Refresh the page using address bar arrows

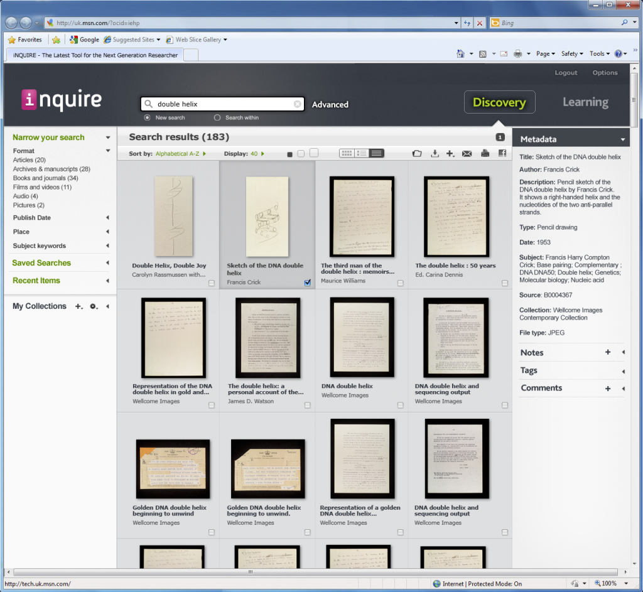(x=467, y=23)
